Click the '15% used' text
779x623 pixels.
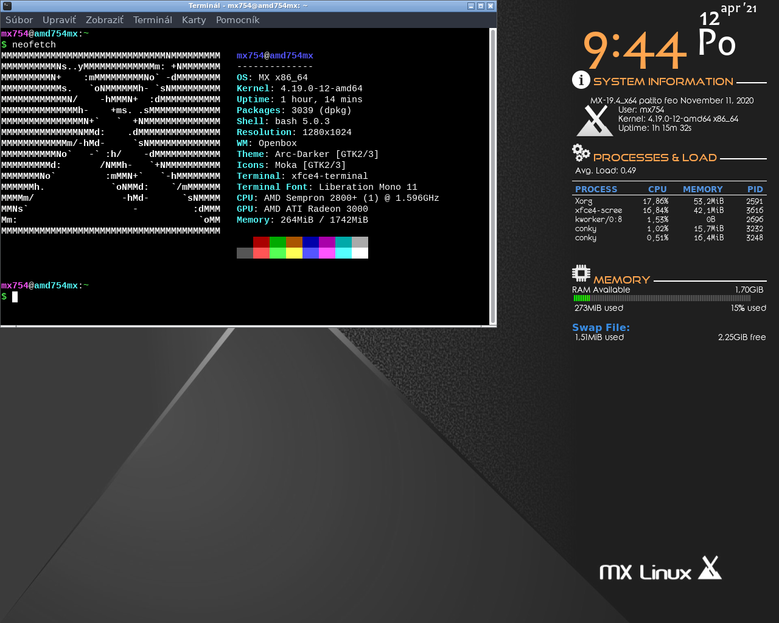749,308
